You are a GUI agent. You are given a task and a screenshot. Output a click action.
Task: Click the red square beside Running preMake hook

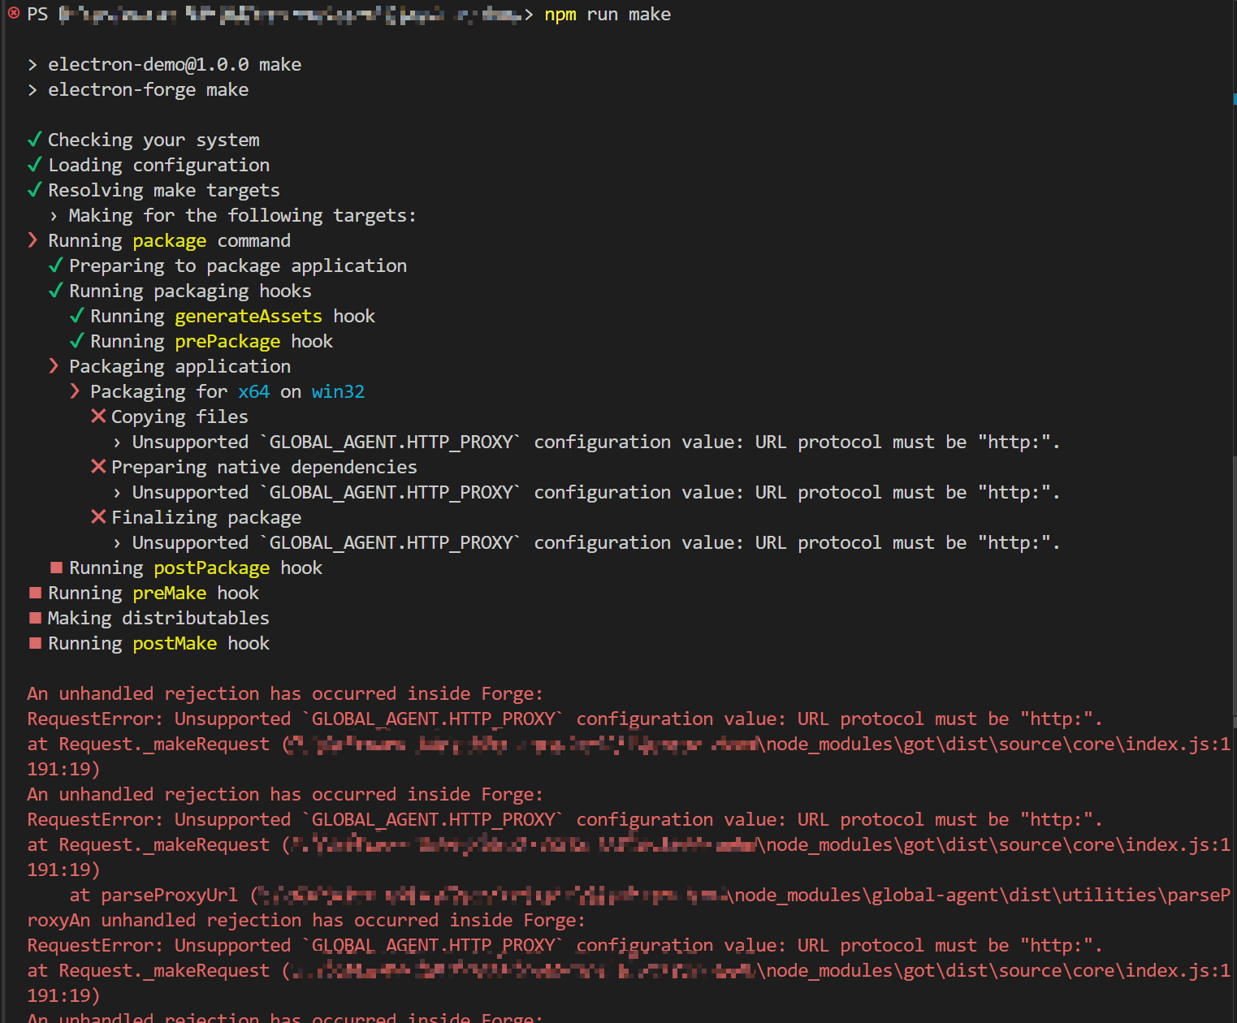35,593
